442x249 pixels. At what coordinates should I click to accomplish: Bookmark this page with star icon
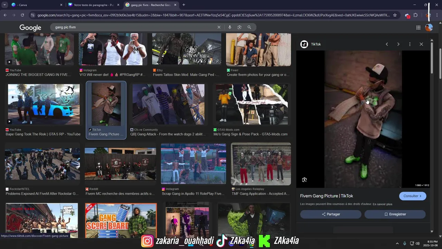[x=395, y=15]
